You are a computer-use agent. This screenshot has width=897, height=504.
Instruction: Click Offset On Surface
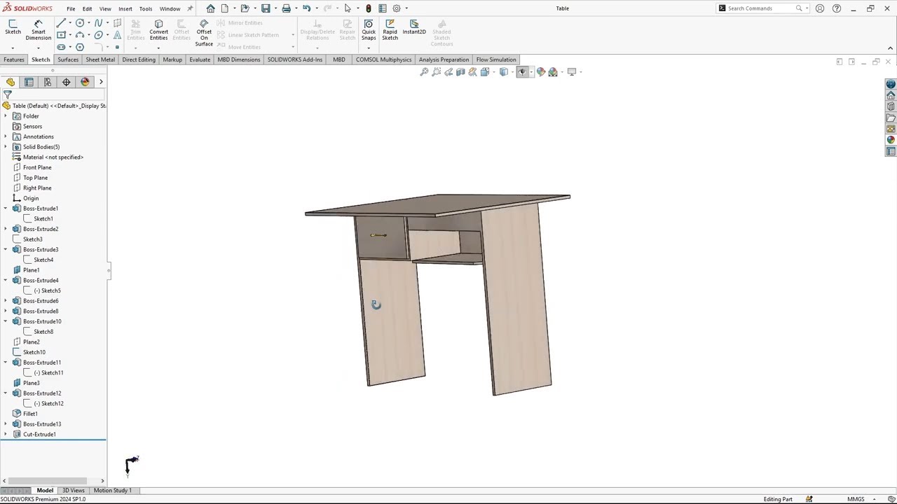(x=204, y=33)
